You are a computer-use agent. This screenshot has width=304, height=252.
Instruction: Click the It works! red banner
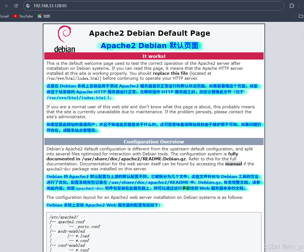click(154, 56)
